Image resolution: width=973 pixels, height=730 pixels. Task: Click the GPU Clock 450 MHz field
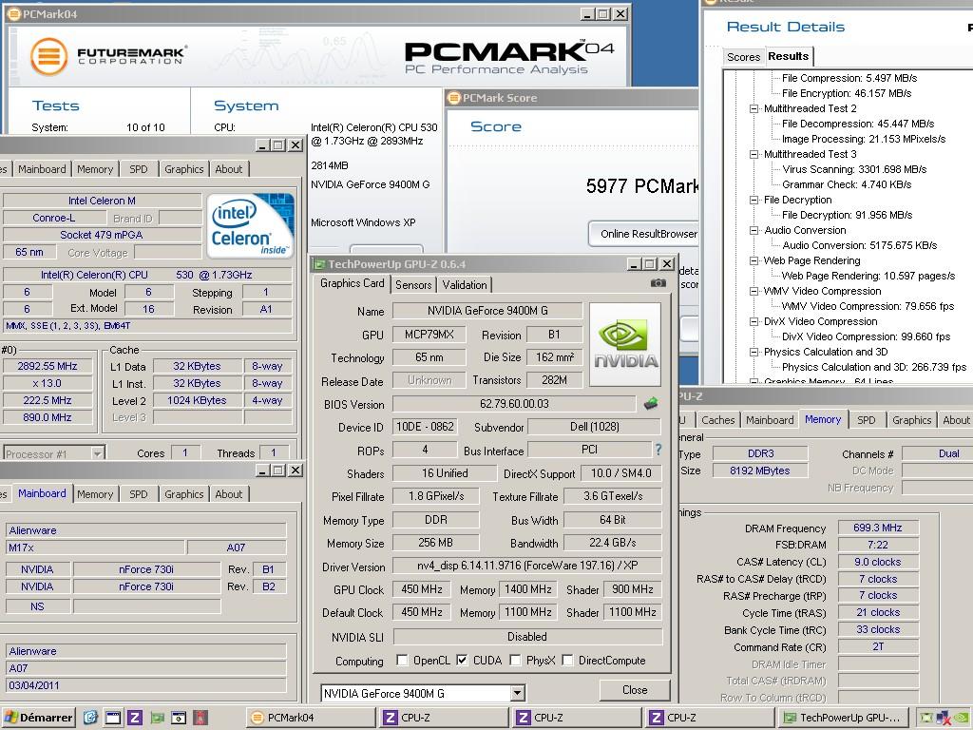(422, 589)
